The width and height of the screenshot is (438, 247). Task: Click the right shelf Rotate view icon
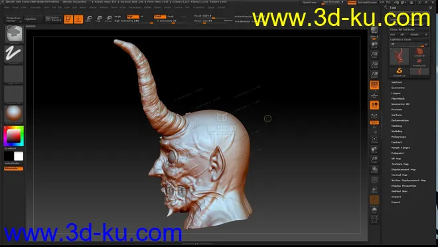click(374, 169)
